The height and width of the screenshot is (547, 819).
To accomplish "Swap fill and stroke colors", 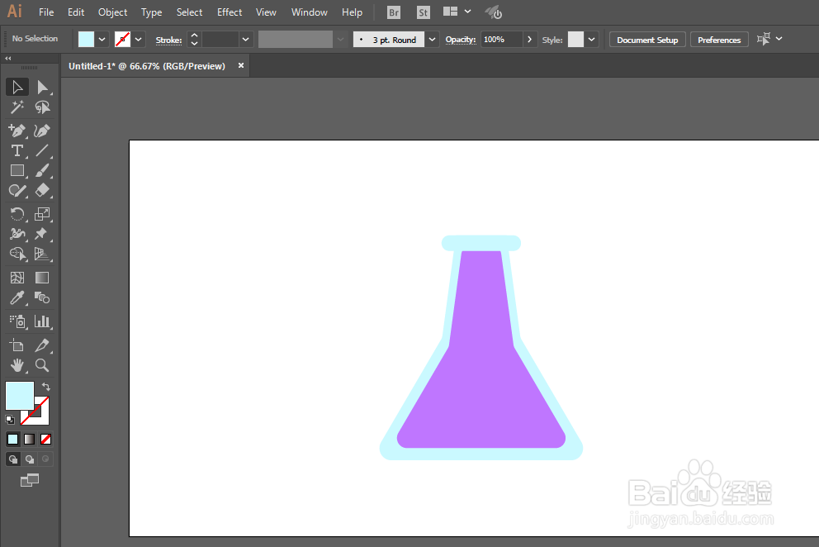I will coord(46,387).
